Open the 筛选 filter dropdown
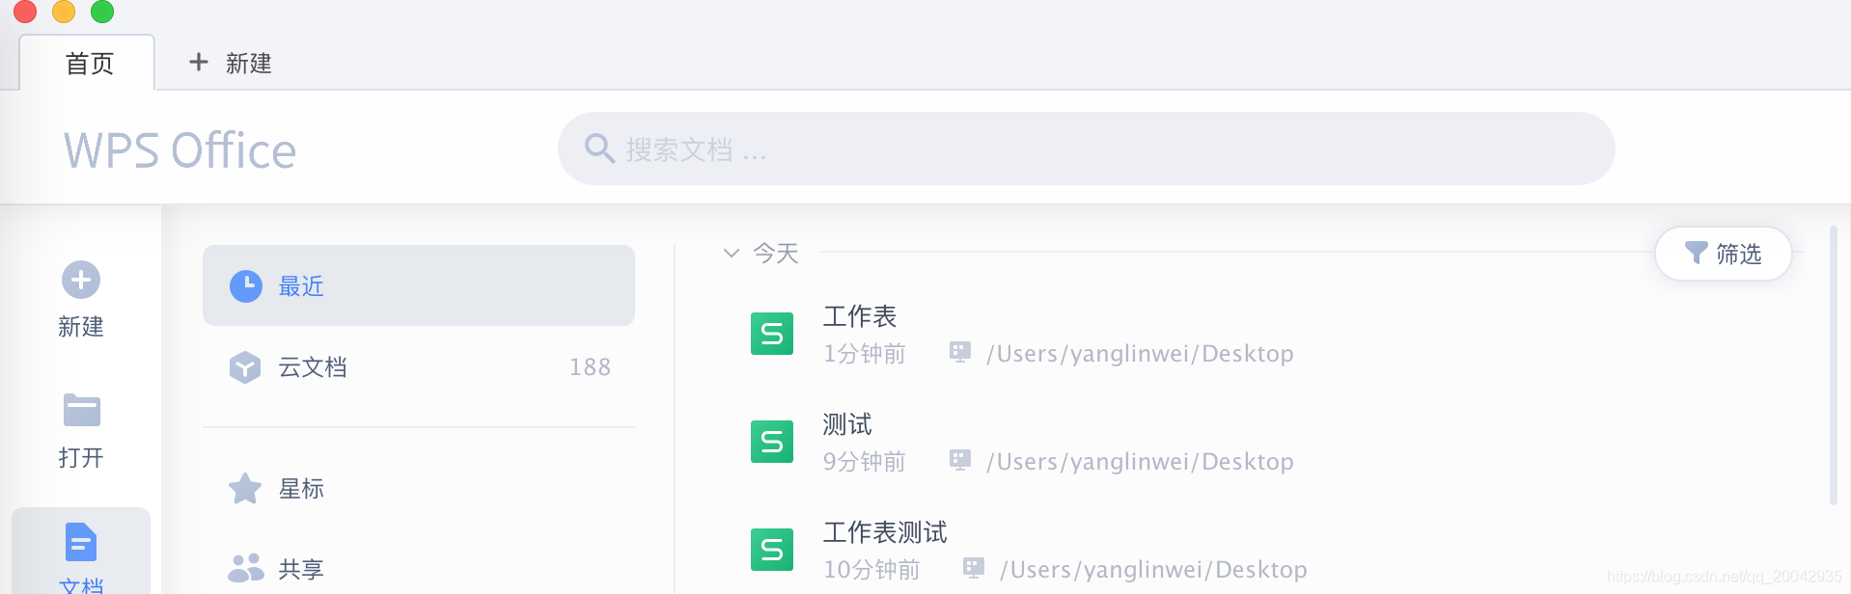1851x594 pixels. (1724, 254)
